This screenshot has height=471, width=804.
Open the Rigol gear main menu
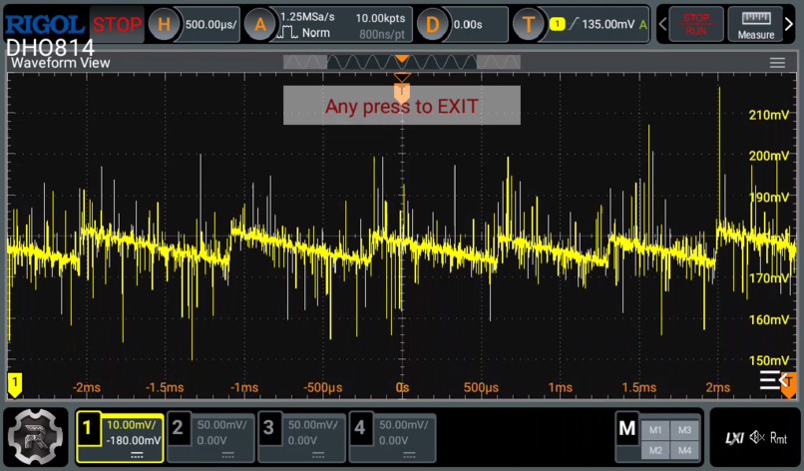click(35, 436)
